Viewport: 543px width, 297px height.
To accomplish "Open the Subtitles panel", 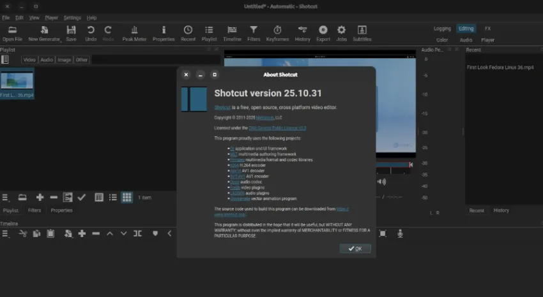I will [x=362, y=34].
